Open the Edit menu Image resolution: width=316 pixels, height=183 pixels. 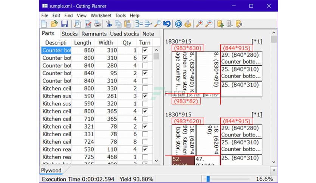pyautogui.click(x=56, y=16)
